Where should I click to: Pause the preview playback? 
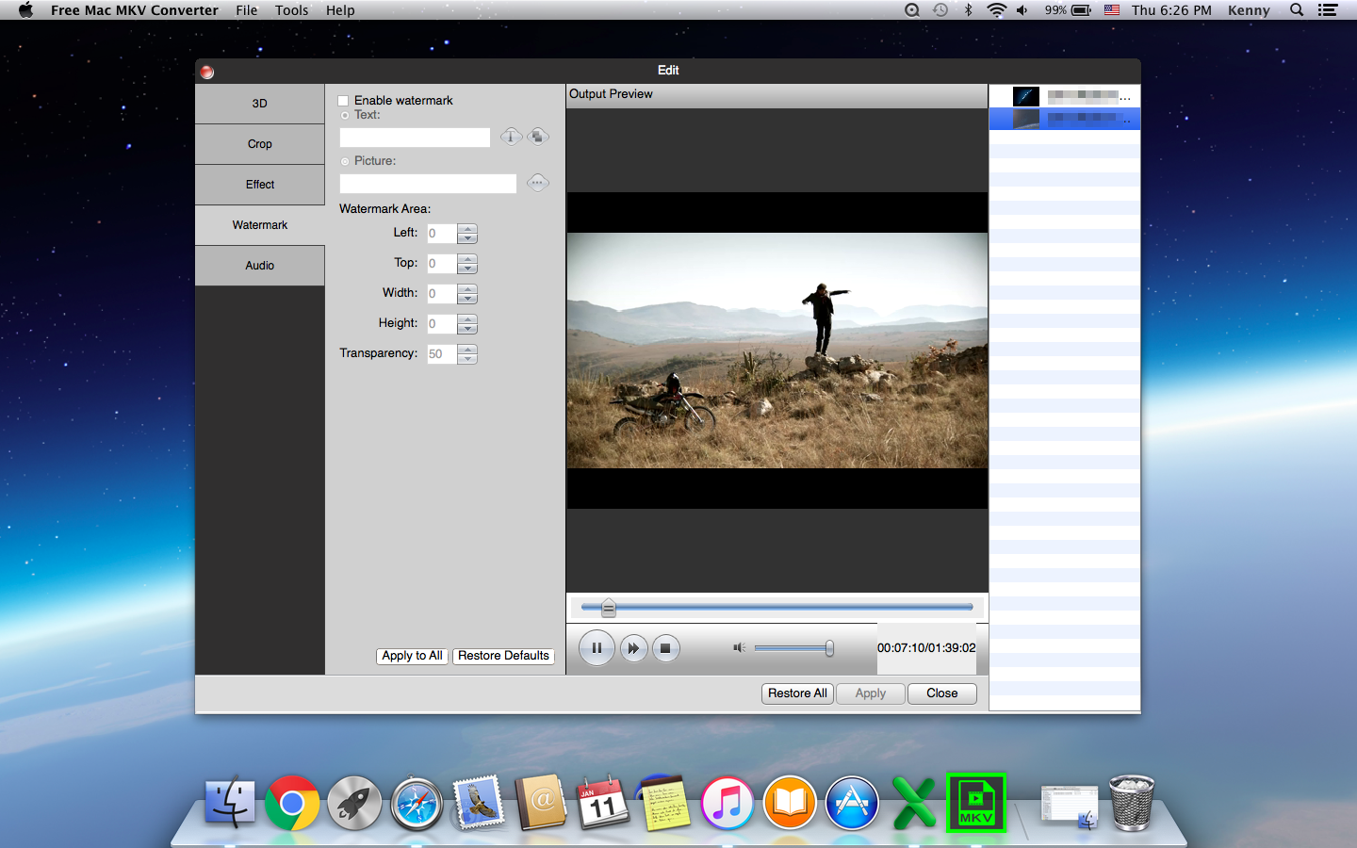point(597,648)
